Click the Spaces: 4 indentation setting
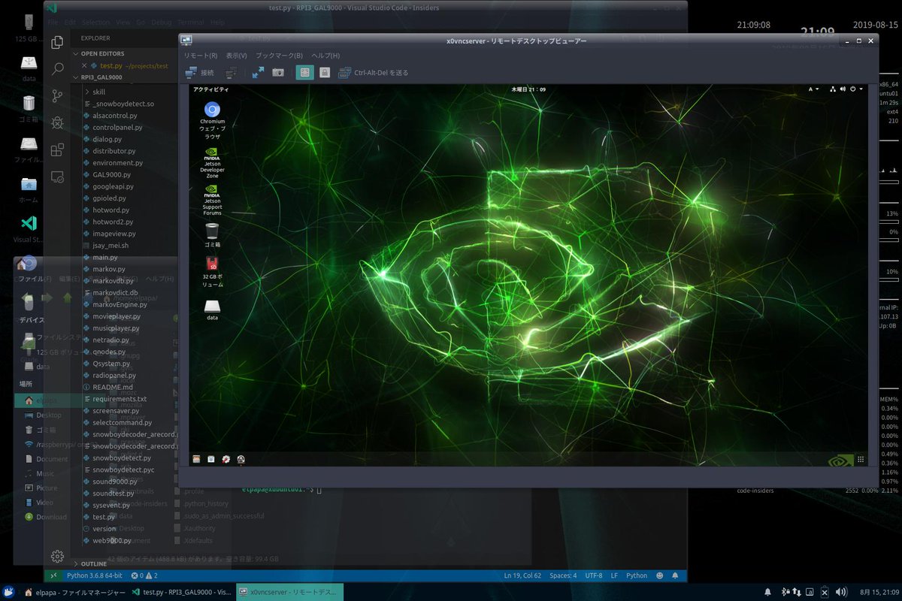The image size is (902, 601). [x=563, y=576]
